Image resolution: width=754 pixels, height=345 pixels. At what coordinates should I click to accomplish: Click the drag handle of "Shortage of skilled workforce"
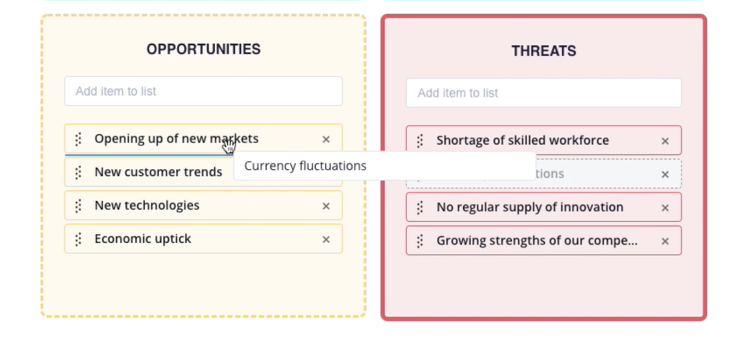click(420, 141)
